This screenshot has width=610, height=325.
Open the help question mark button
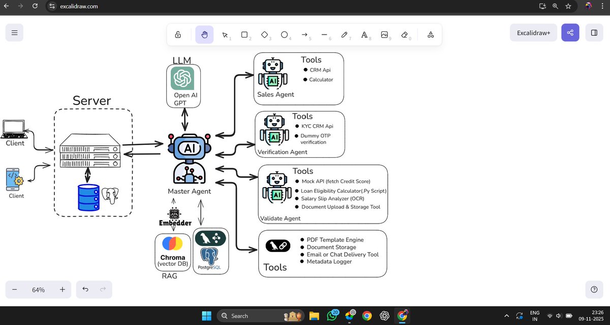[594, 289]
